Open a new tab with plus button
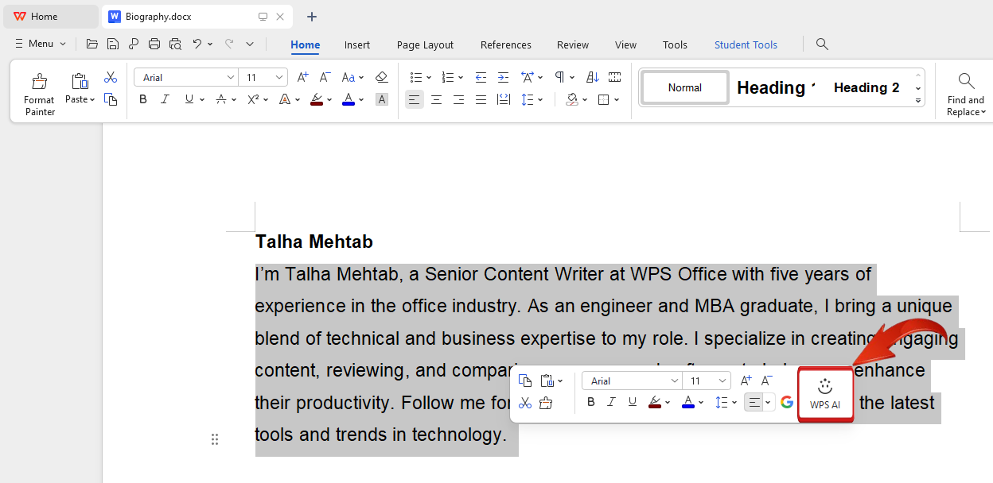993x483 pixels. (312, 17)
